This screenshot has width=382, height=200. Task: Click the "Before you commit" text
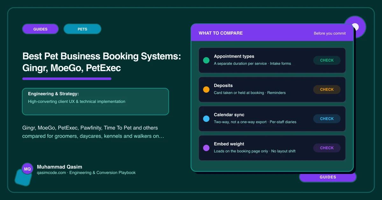coord(330,33)
